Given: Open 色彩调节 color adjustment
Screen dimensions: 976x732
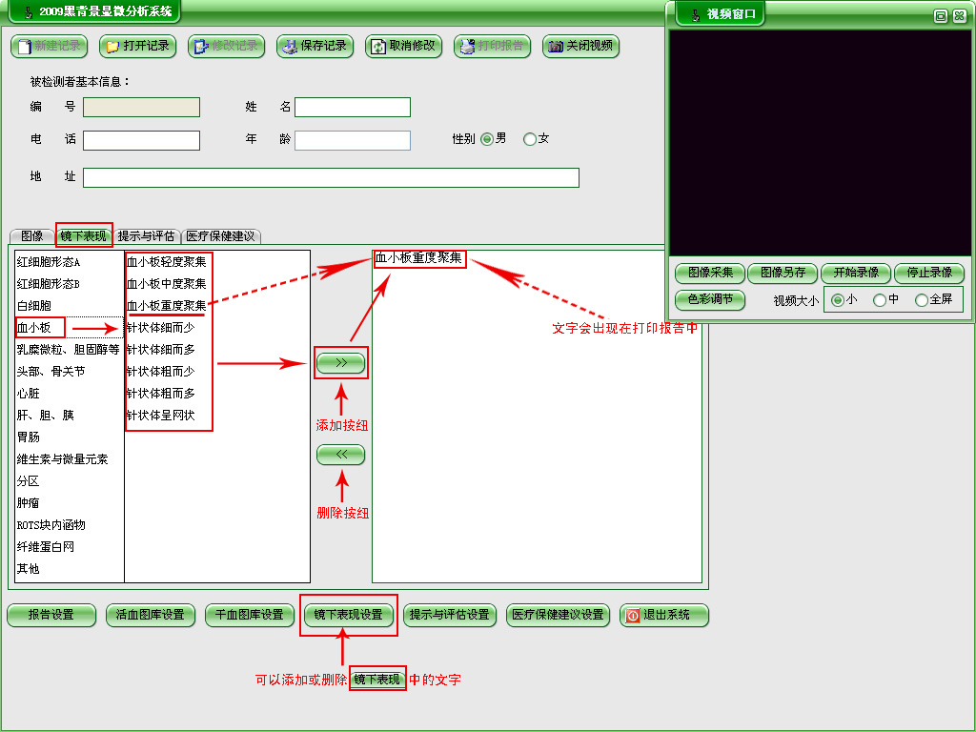Looking at the screenshot, I should point(710,299).
